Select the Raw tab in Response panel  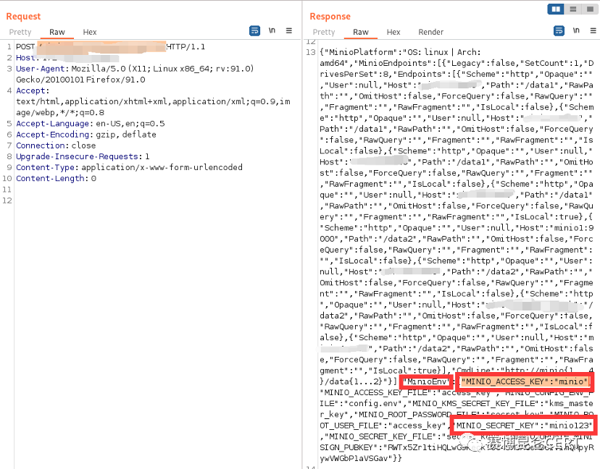(360, 32)
